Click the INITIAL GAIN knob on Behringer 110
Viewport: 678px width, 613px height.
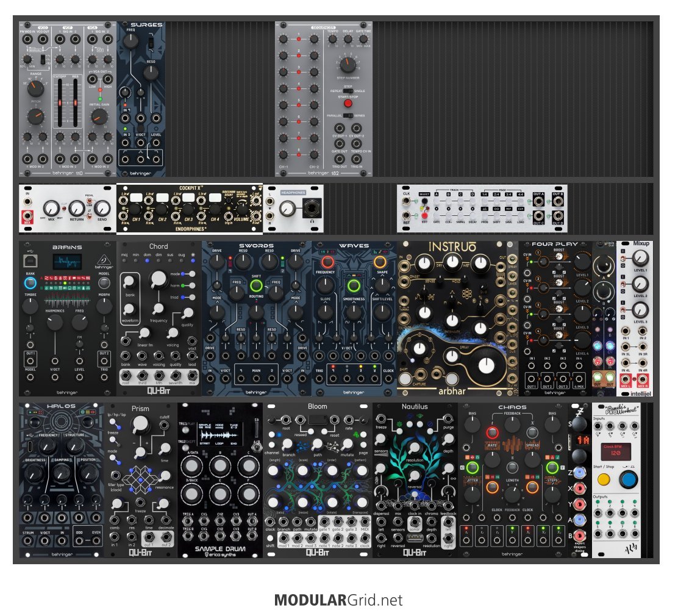point(99,117)
